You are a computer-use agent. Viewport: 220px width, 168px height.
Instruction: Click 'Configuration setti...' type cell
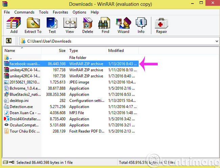click(x=87, y=101)
